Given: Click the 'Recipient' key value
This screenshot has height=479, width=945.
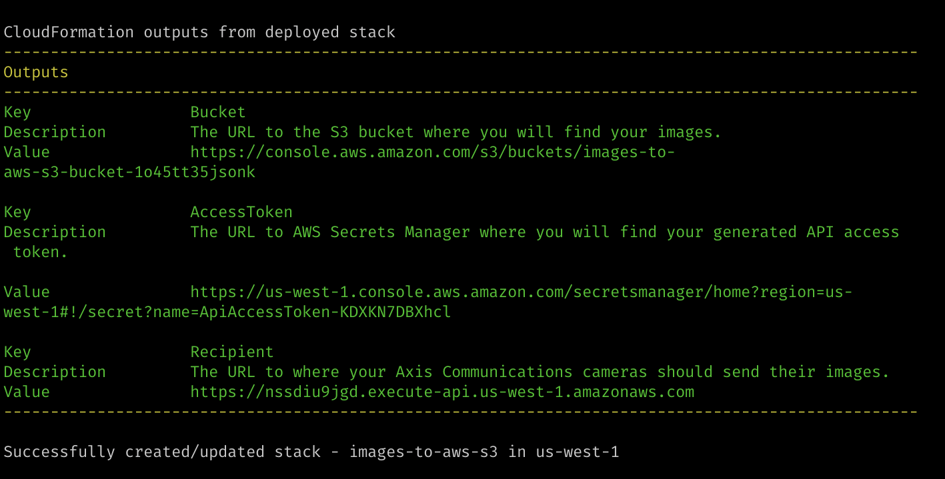Looking at the screenshot, I should pyautogui.click(x=232, y=352).
